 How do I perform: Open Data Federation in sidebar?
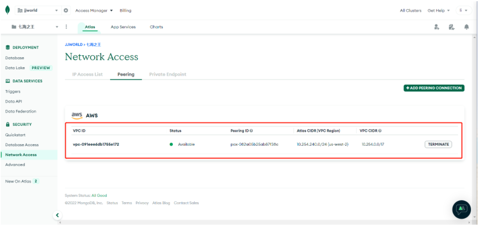21,111
